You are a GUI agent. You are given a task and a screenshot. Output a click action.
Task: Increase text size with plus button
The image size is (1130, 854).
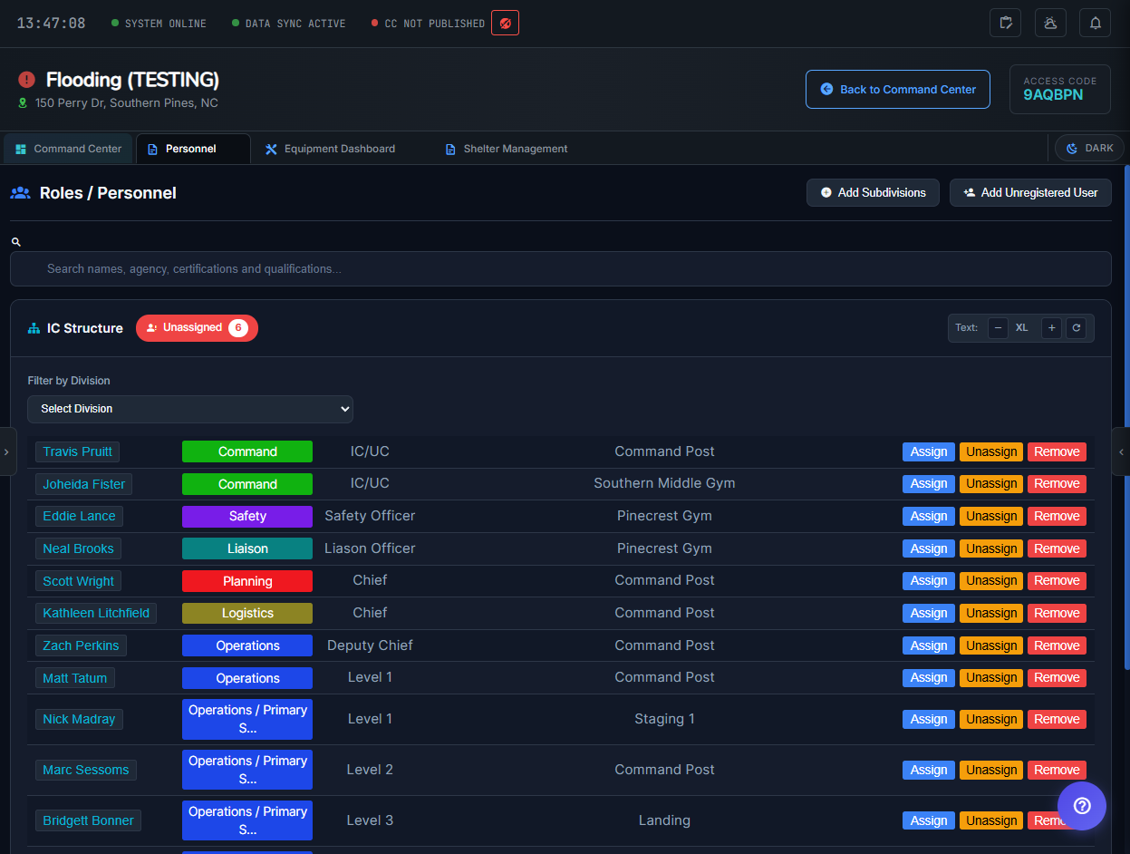coord(1051,328)
